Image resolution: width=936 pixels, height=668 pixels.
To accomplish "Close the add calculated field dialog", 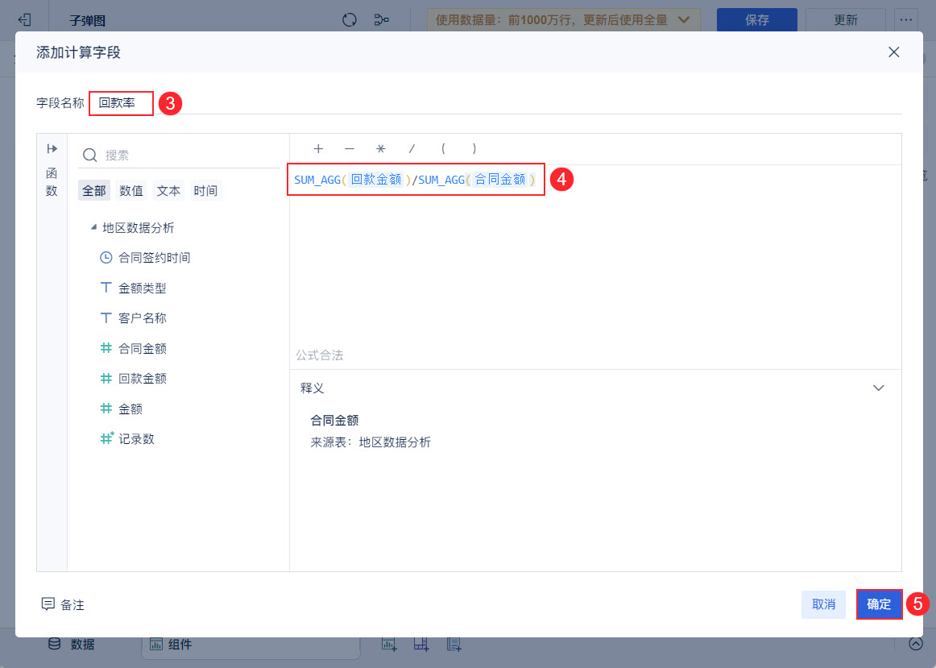I will point(893,52).
